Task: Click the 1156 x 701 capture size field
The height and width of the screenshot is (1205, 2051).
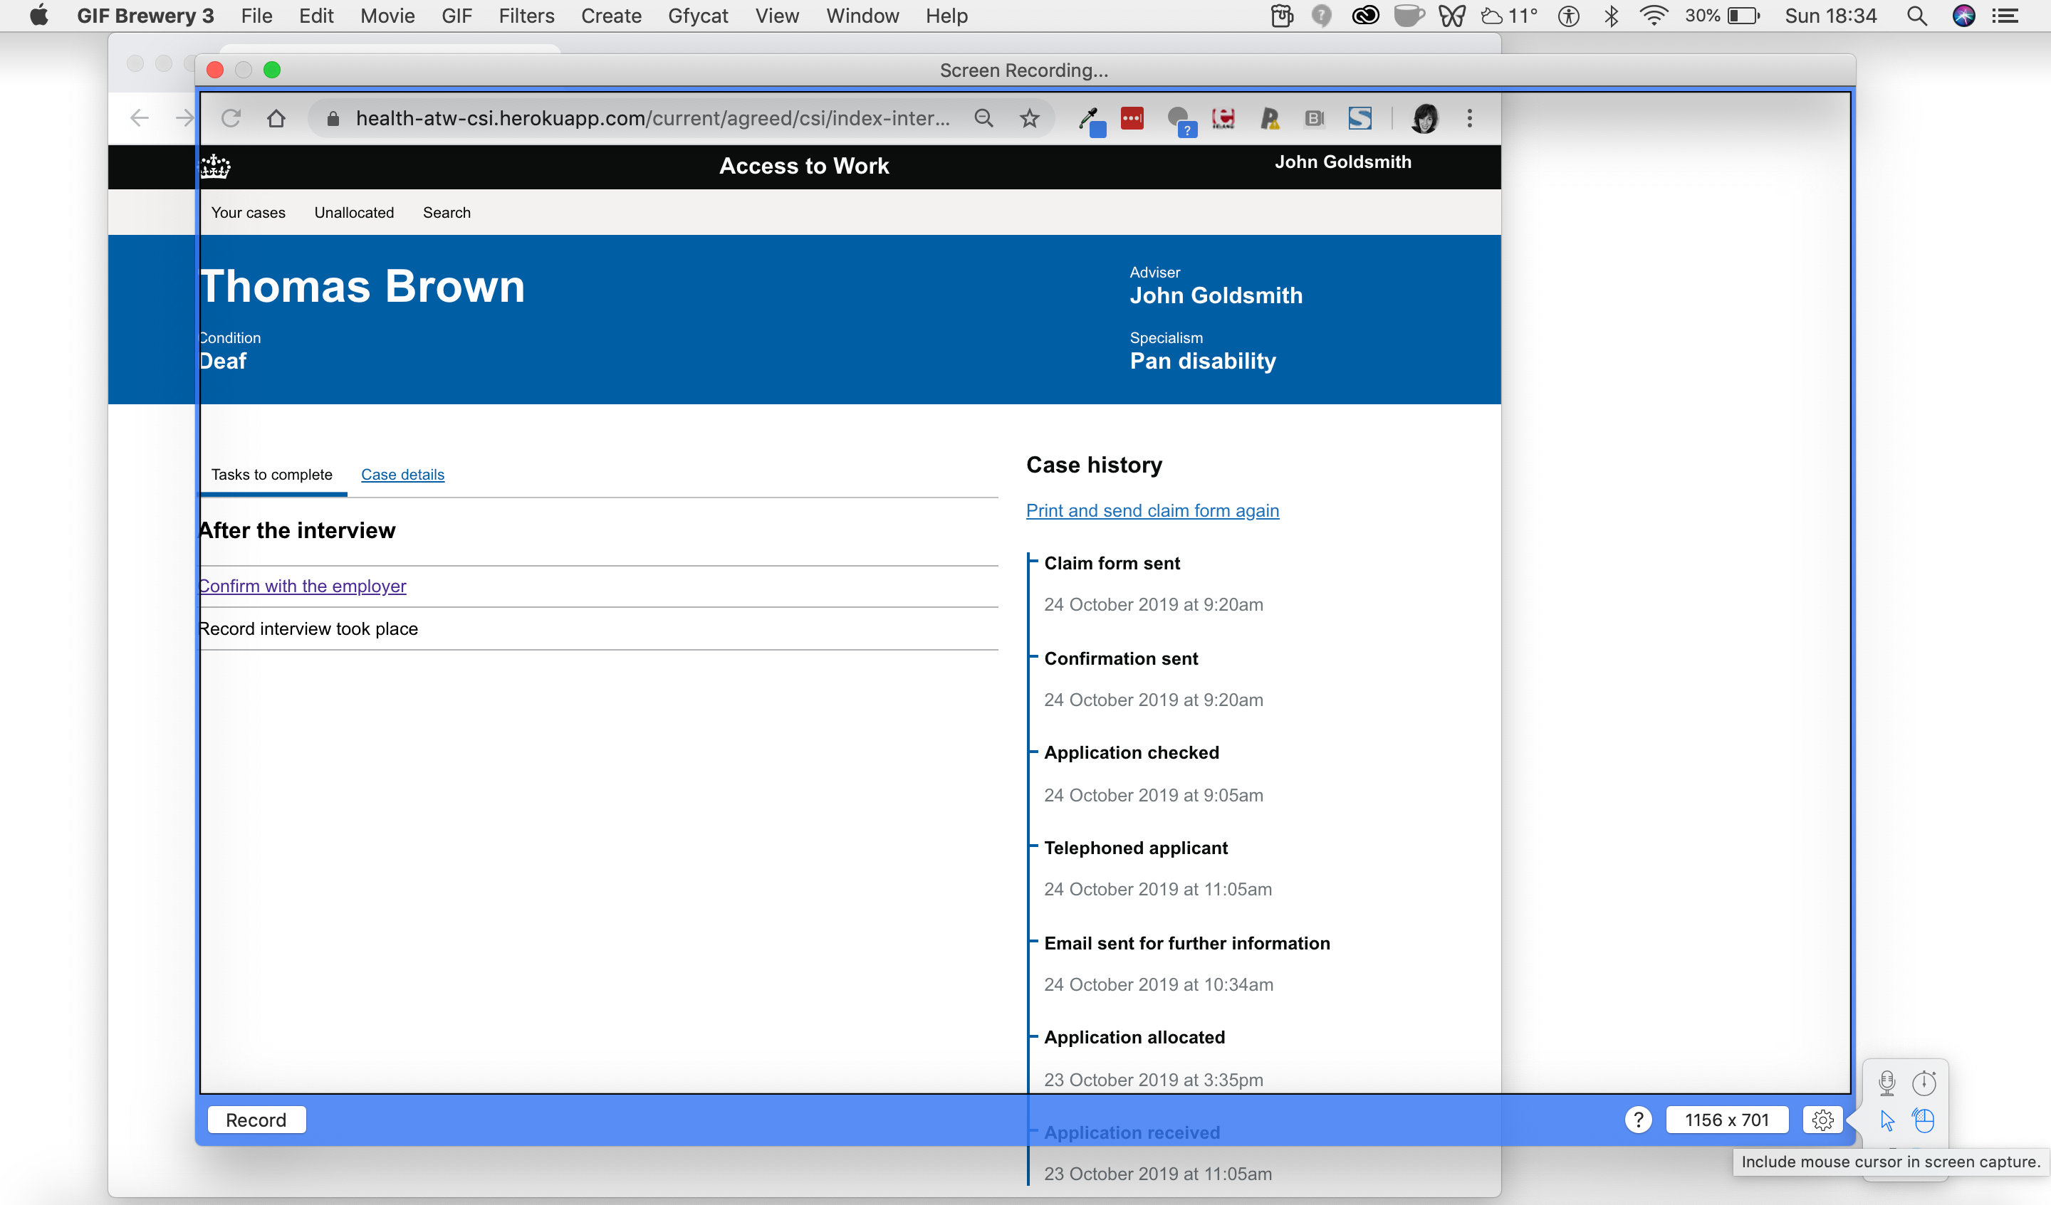Action: point(1727,1120)
